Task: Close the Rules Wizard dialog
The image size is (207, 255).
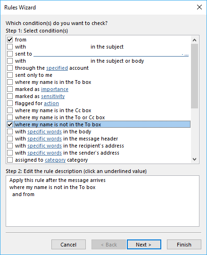Action: coord(199,8)
